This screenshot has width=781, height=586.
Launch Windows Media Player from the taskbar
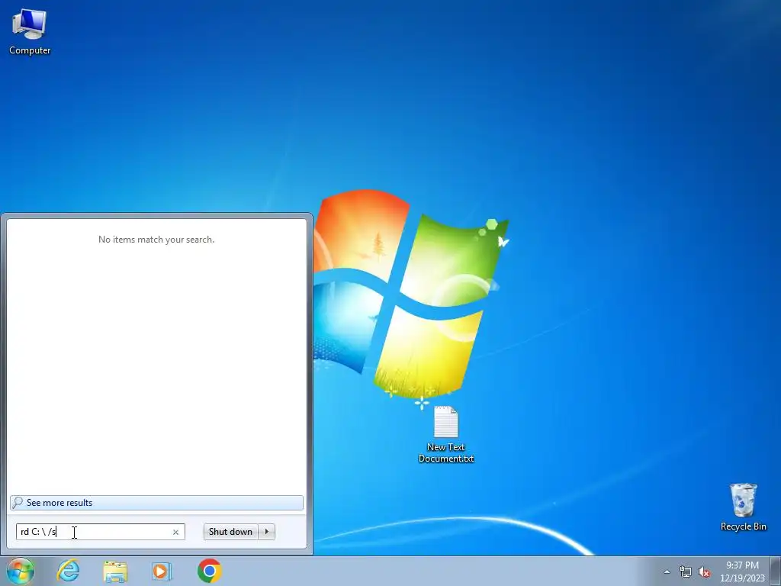[x=162, y=571]
